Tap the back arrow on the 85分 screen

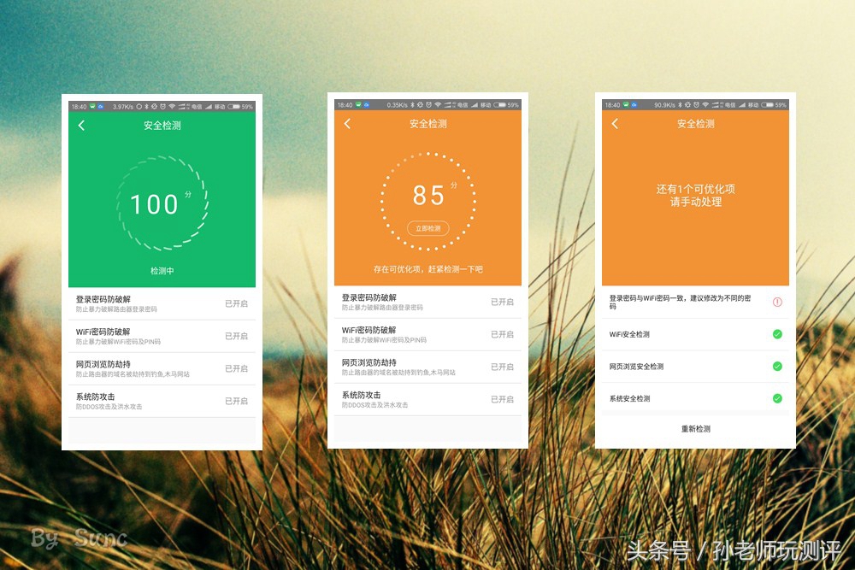(x=348, y=126)
